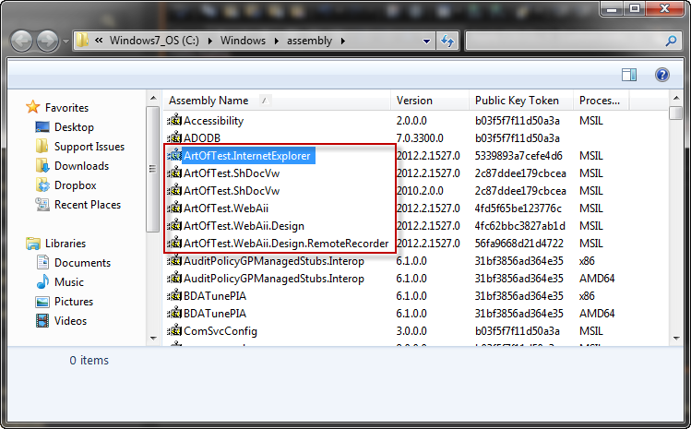
Task: Select ArtOfTest.WebAii.Design.RemoteRecorder row
Action: [x=285, y=244]
